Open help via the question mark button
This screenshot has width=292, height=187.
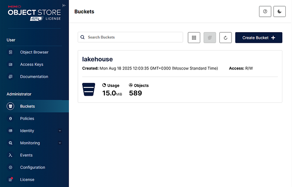coord(265,11)
